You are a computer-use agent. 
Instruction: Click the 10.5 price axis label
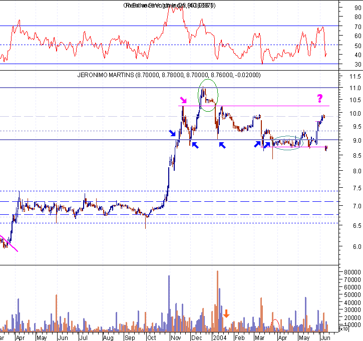click(x=355, y=100)
